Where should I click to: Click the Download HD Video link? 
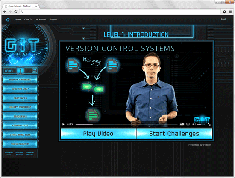click(x=30, y=154)
